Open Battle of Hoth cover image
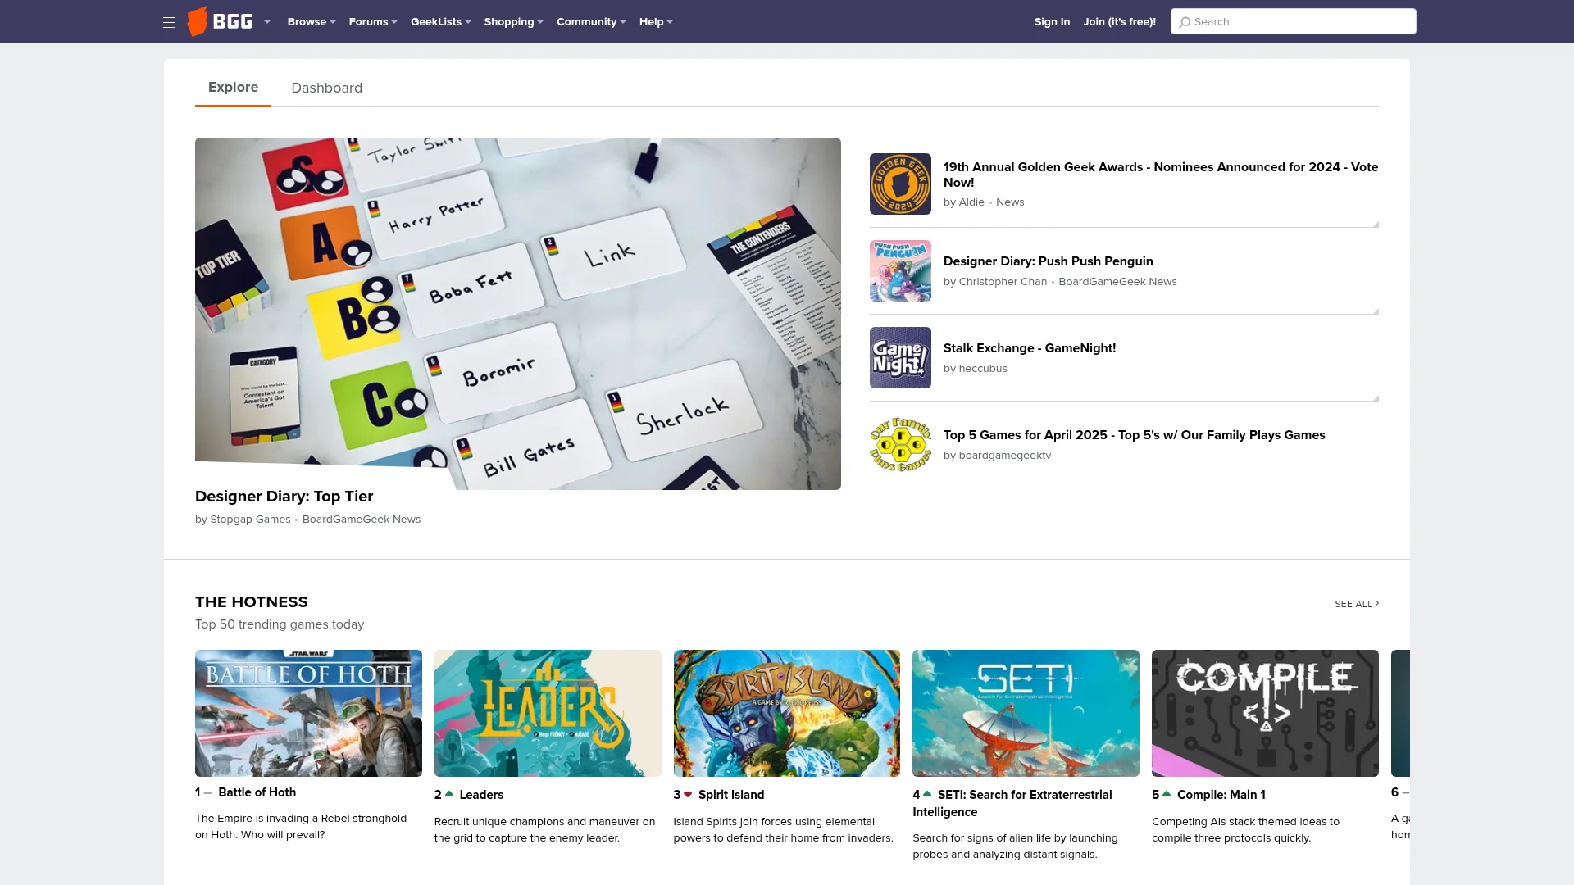The image size is (1574, 885). (x=308, y=713)
